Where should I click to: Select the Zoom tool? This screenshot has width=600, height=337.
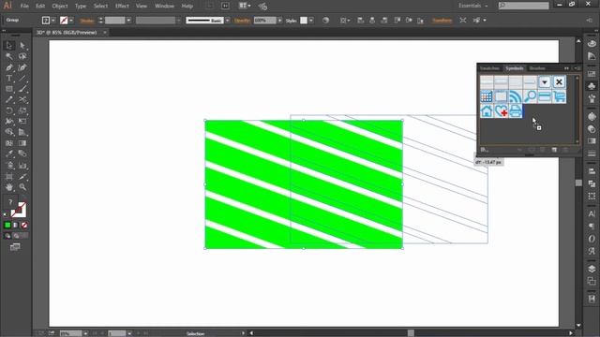click(22, 187)
